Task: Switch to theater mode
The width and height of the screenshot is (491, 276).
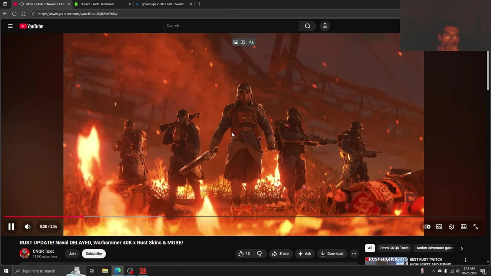Action: tap(463, 227)
